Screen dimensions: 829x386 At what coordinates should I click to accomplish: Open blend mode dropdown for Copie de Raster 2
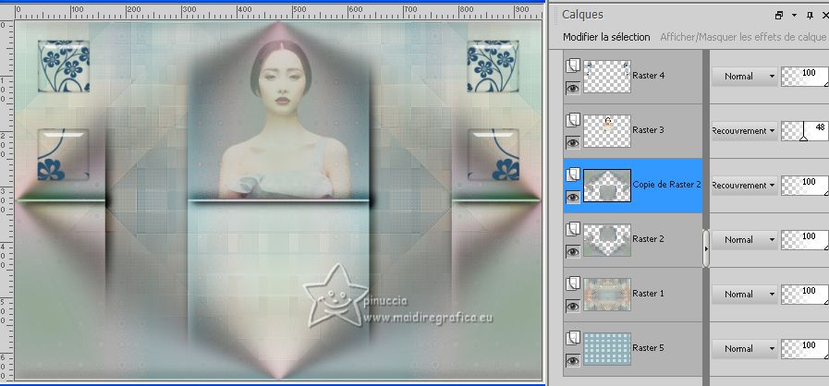click(x=744, y=186)
